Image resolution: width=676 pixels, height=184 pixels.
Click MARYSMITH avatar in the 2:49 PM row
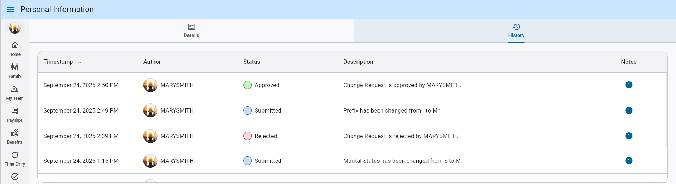coord(150,110)
